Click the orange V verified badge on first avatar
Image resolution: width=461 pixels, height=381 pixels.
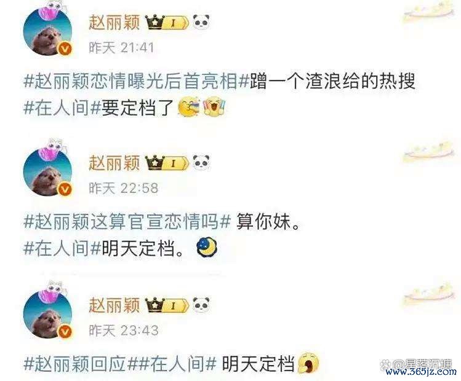[x=65, y=49]
